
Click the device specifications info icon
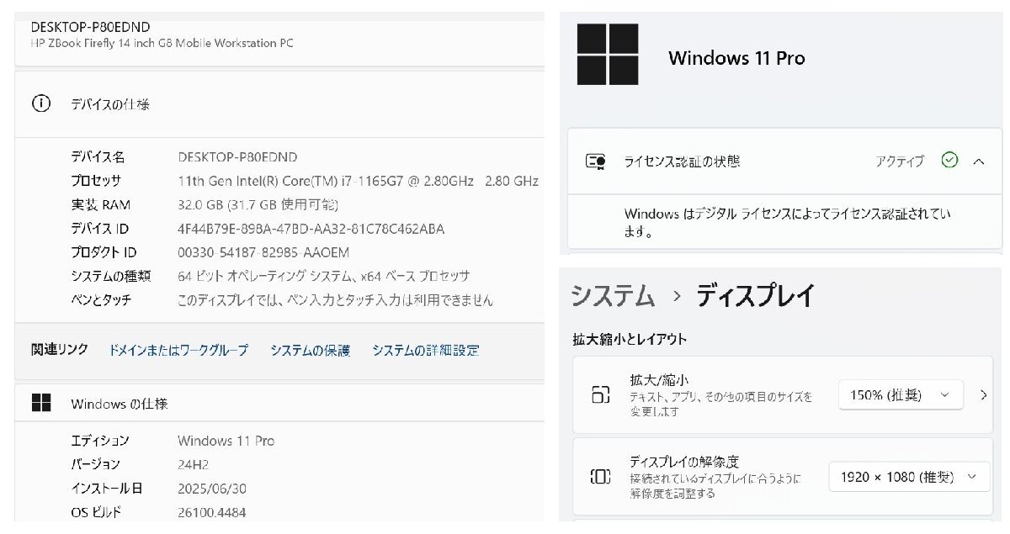coord(40,104)
